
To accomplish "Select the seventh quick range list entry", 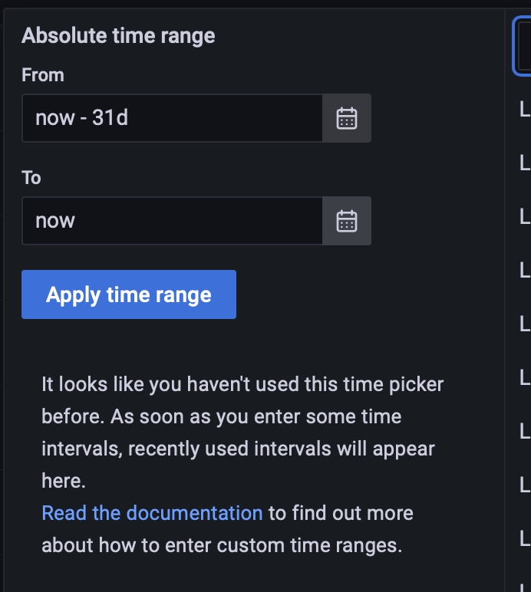I will pyautogui.click(x=525, y=431).
